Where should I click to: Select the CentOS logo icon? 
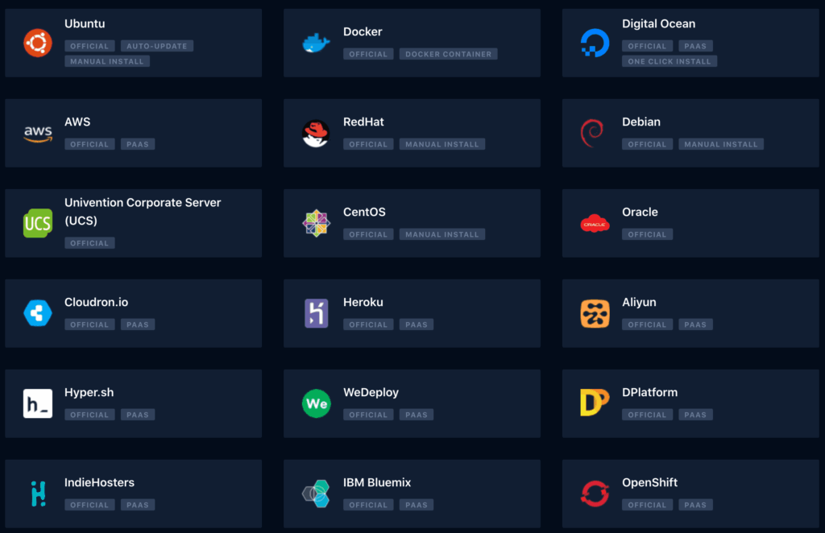[x=316, y=223]
